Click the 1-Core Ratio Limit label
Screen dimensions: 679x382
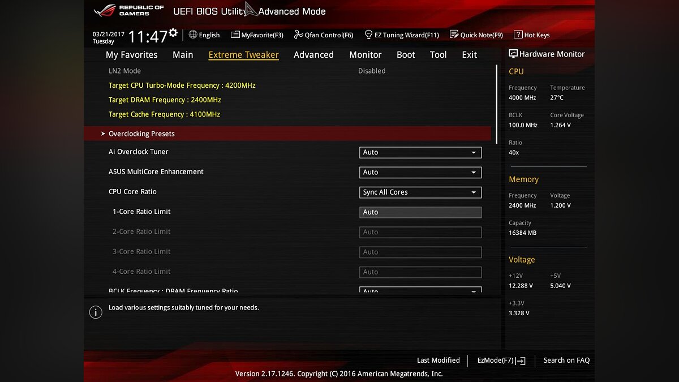click(141, 212)
